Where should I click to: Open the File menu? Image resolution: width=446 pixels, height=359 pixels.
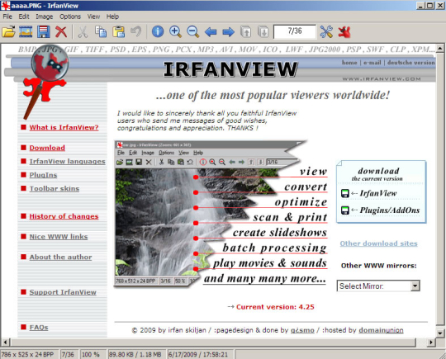click(7, 17)
